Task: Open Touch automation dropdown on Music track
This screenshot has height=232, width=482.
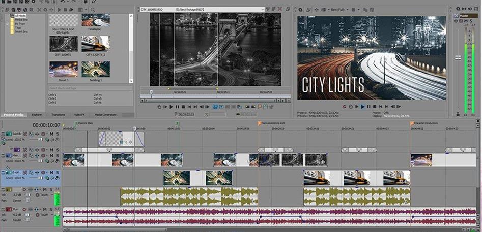Action: coord(52,215)
